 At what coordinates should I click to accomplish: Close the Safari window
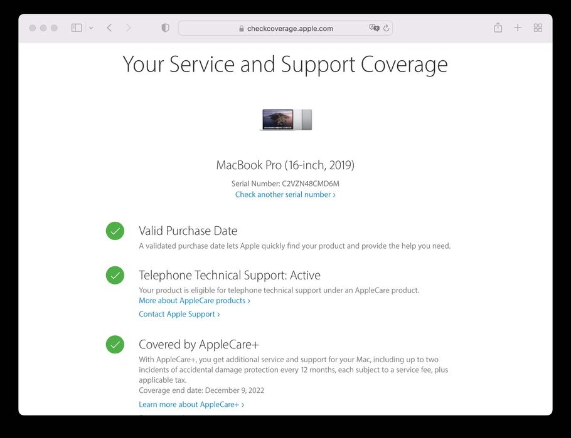point(33,28)
